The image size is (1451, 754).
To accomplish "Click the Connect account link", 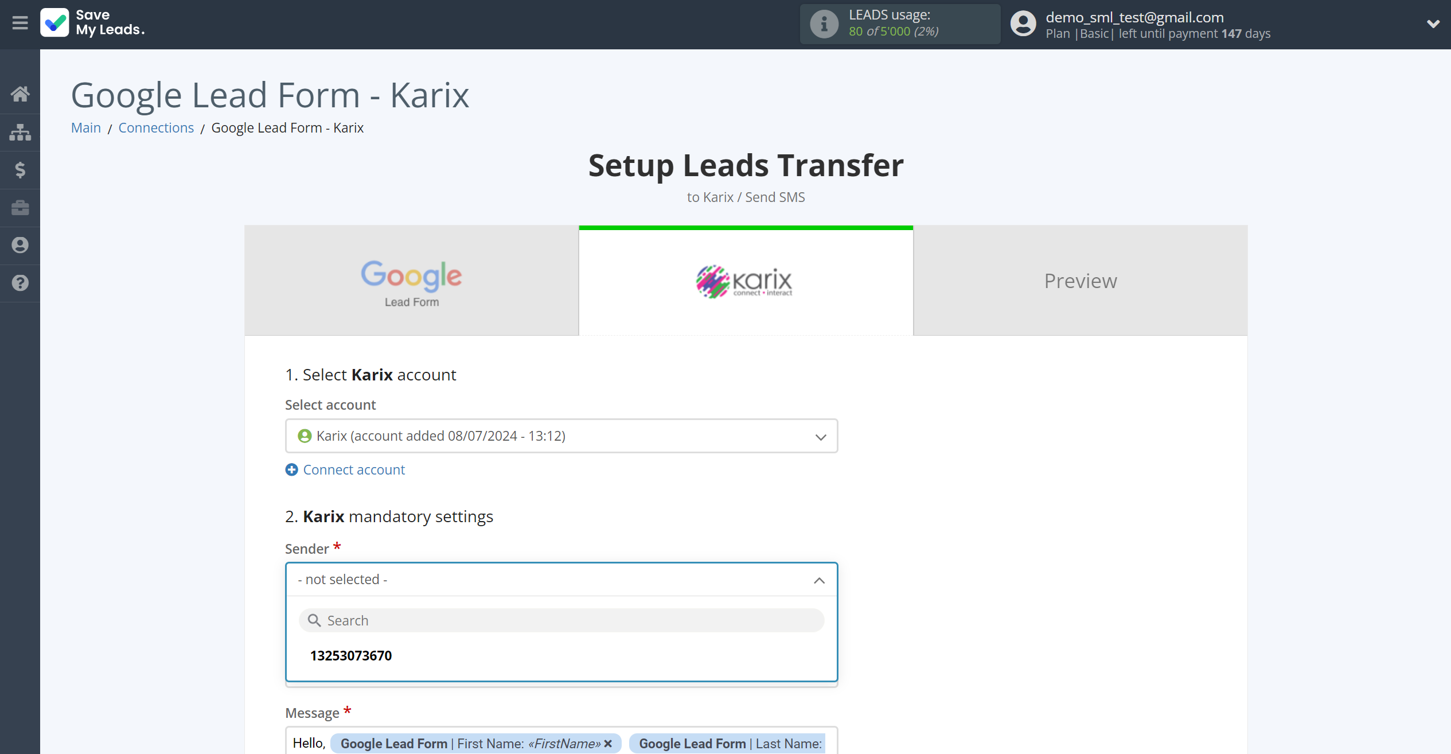I will click(345, 469).
